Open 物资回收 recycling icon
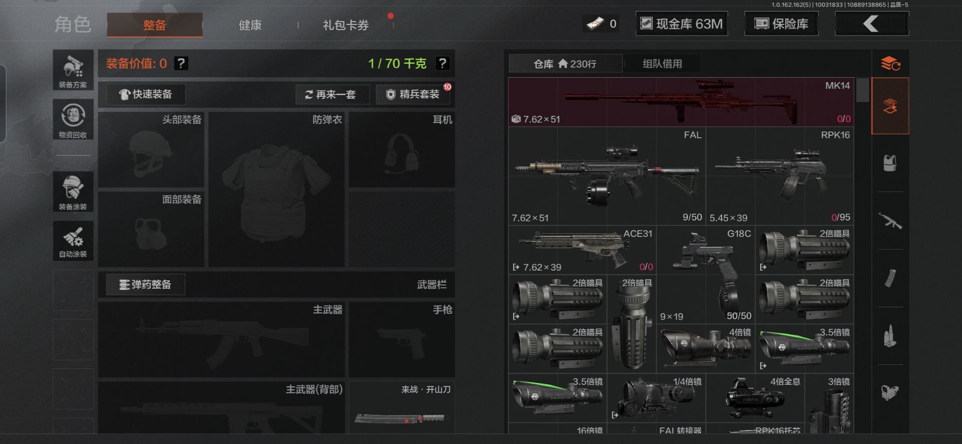 pyautogui.click(x=73, y=119)
